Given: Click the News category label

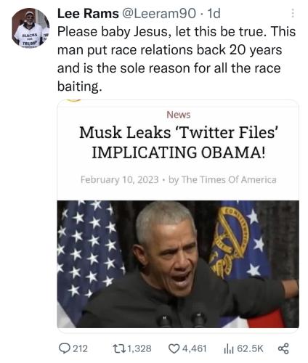Looking at the screenshot, I should click(x=179, y=115).
